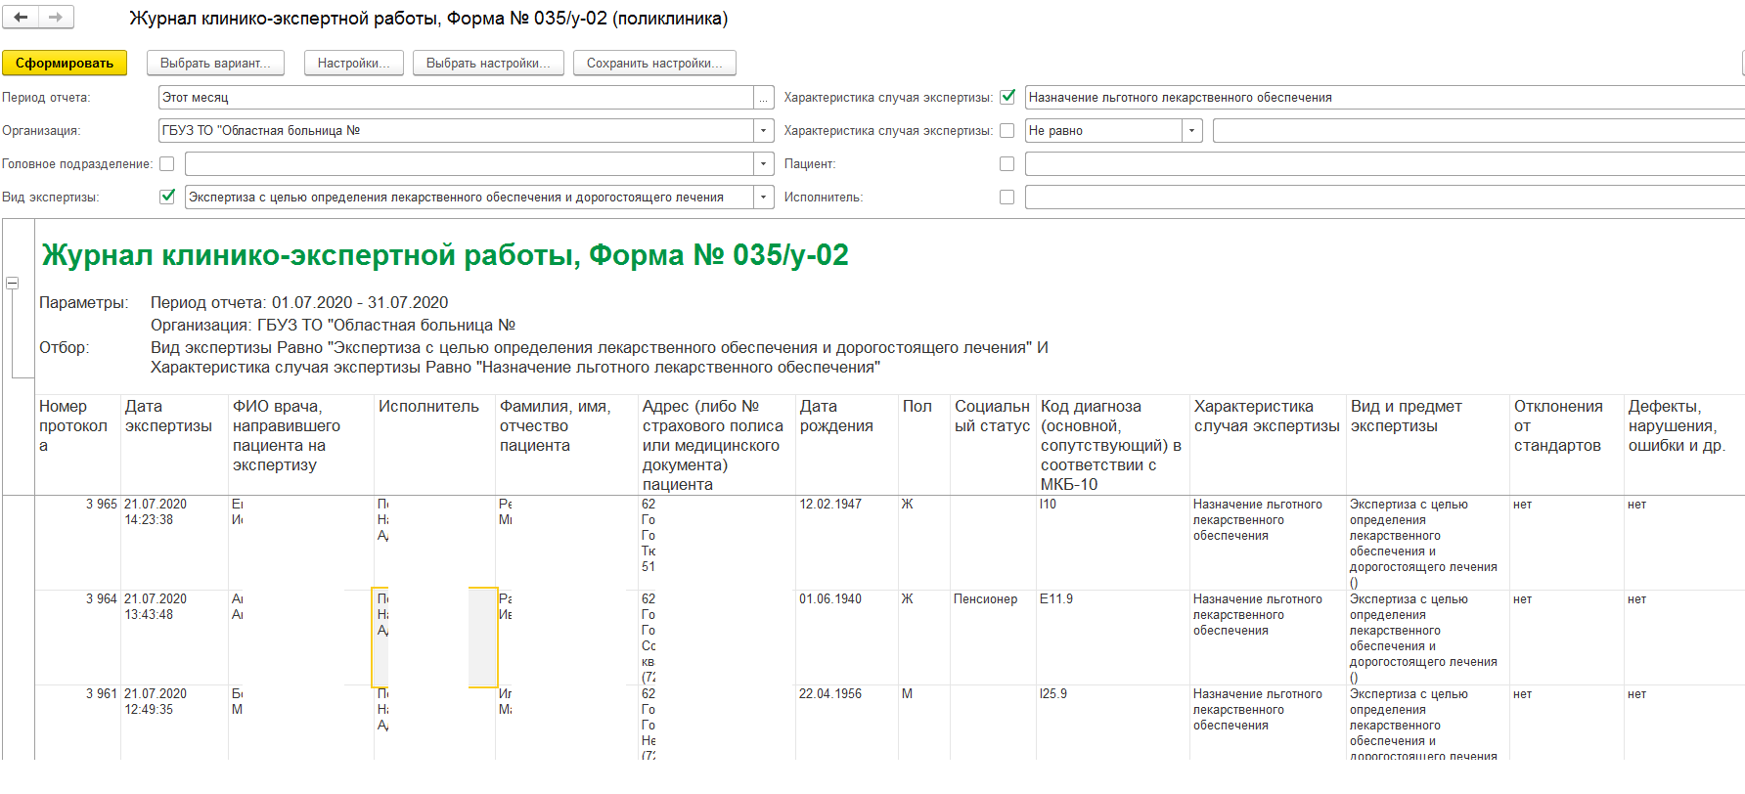Collapse the report parameters group

pos(13,284)
